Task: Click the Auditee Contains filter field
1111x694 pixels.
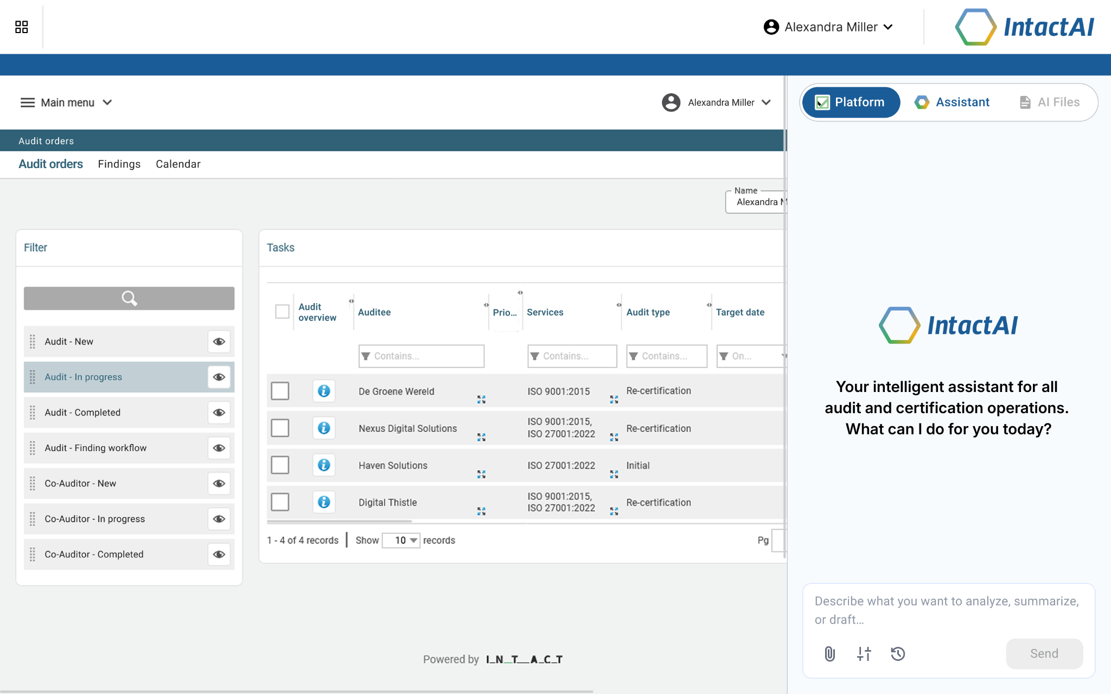Action: pos(422,356)
